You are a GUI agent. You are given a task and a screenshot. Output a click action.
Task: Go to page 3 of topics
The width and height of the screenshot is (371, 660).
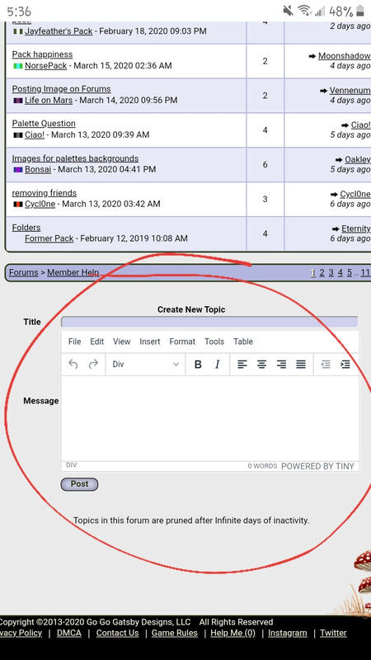click(x=331, y=273)
